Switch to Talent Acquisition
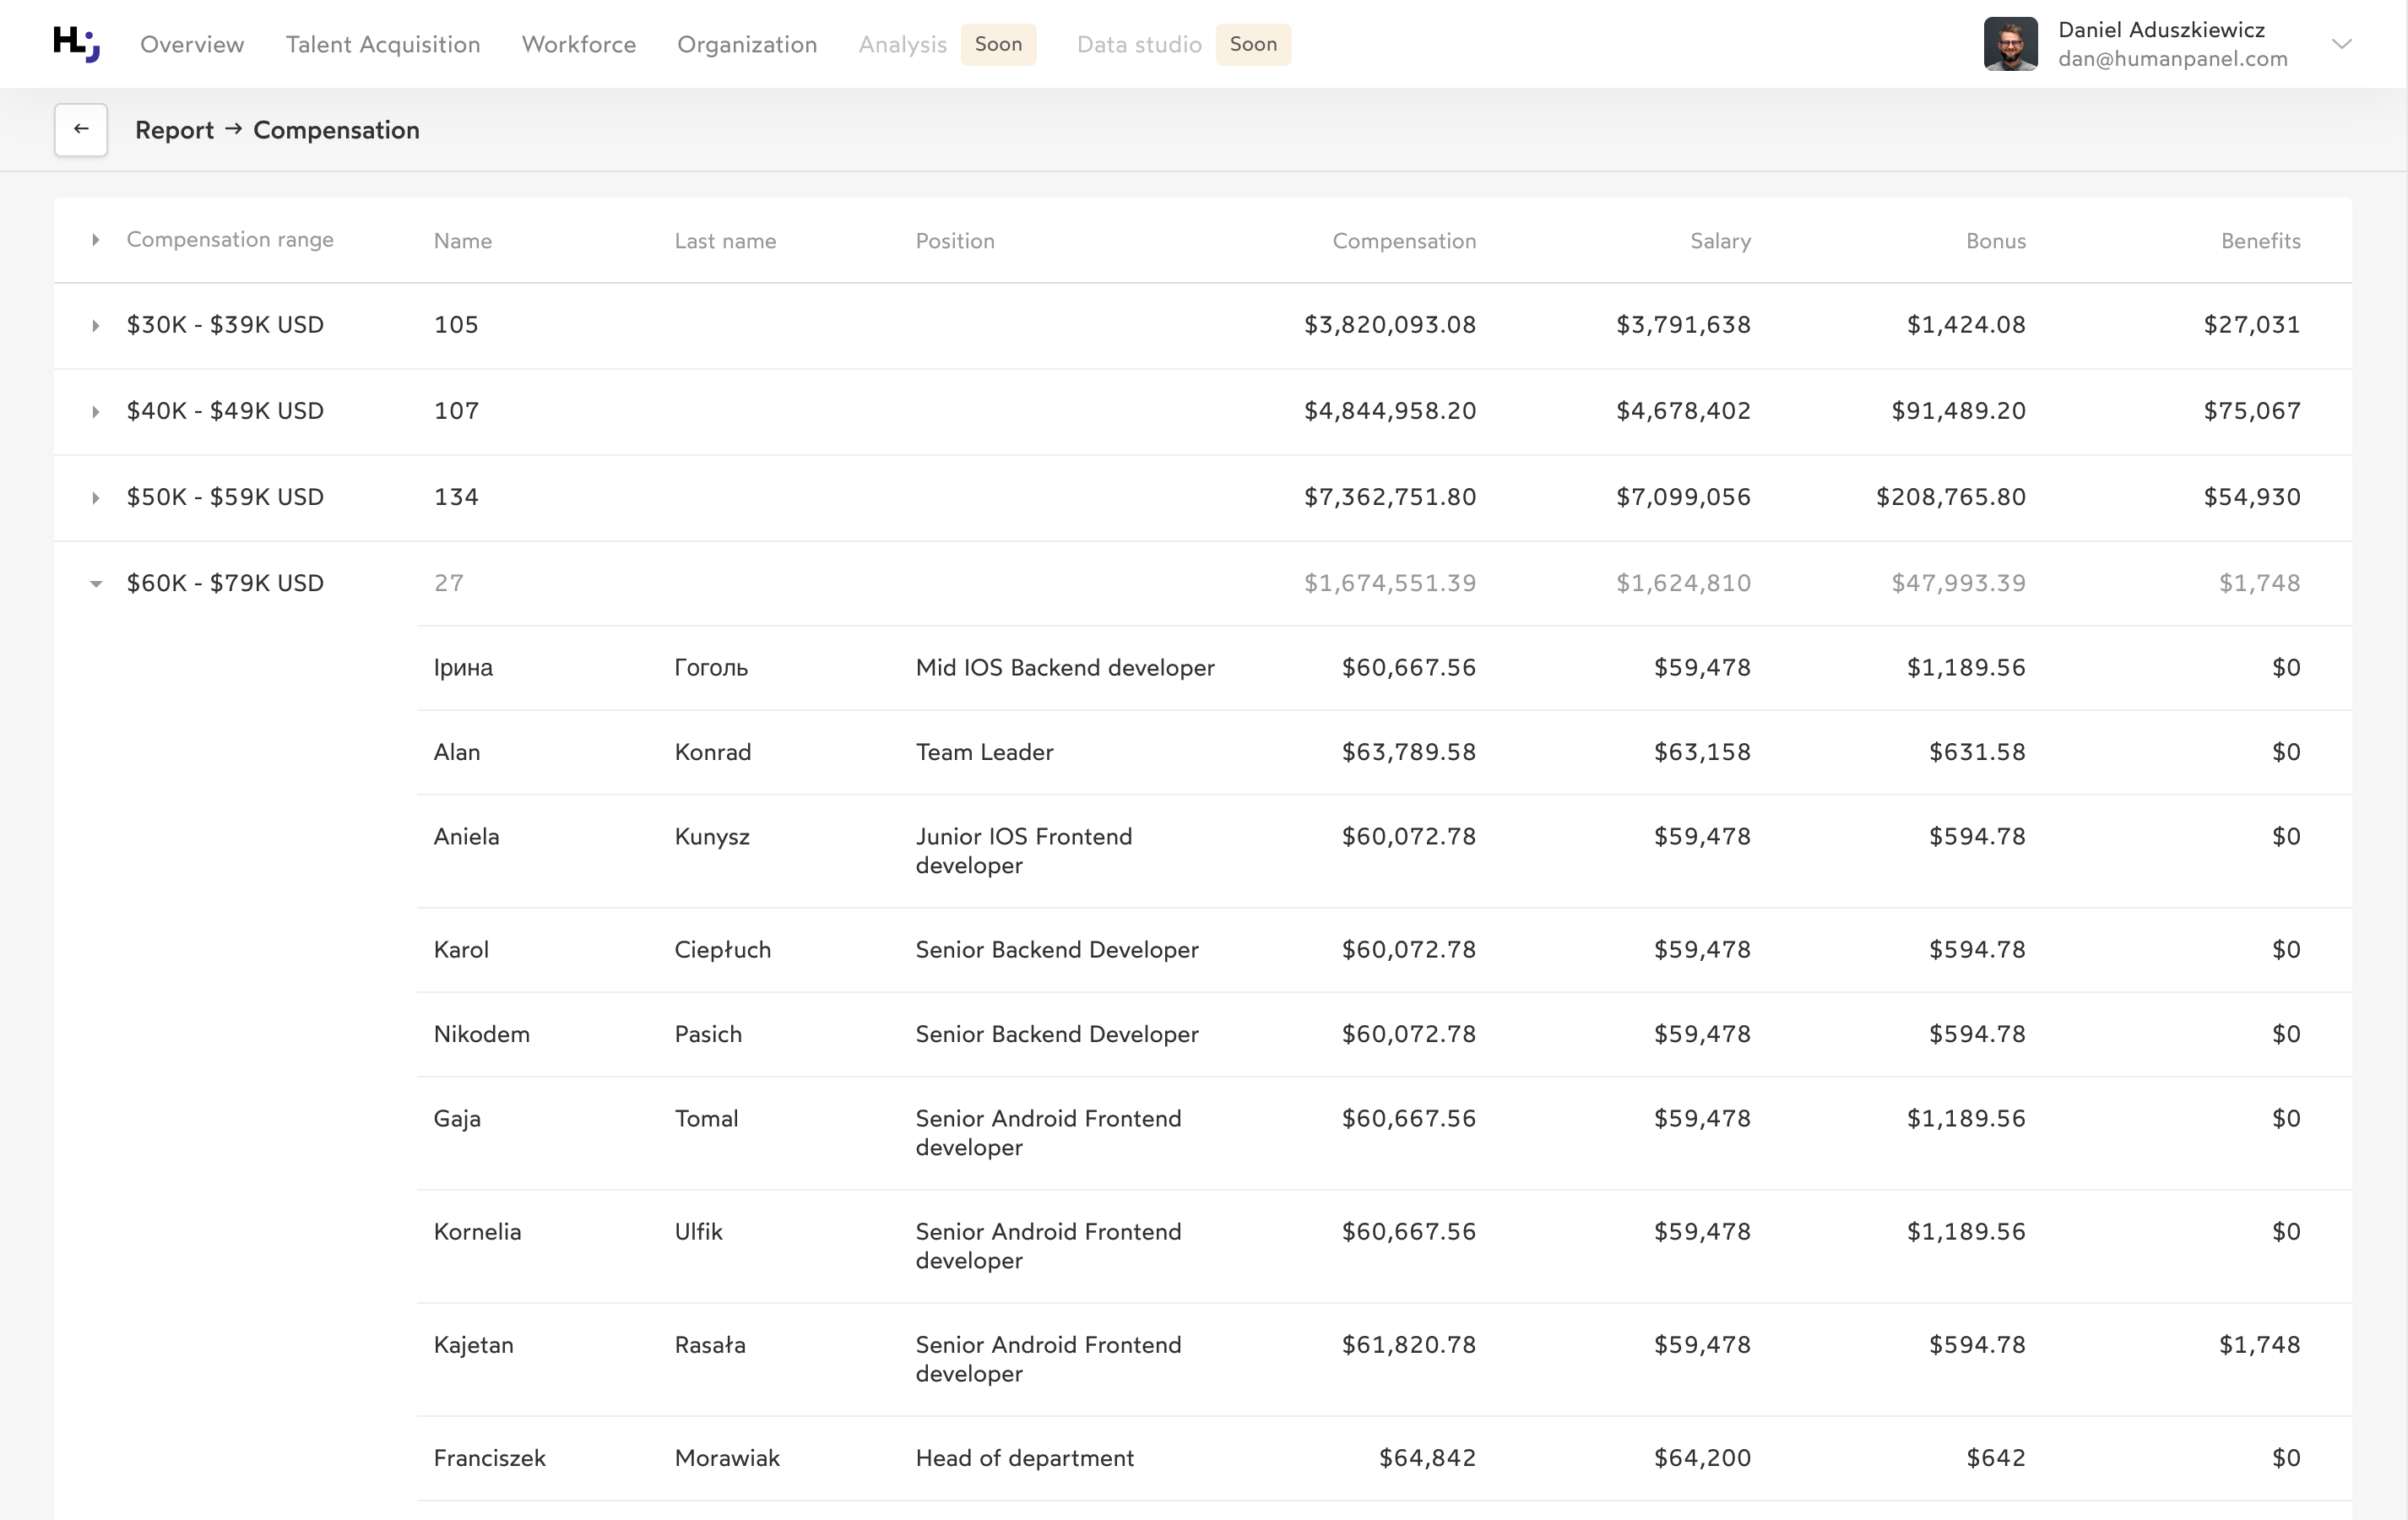 tap(382, 44)
